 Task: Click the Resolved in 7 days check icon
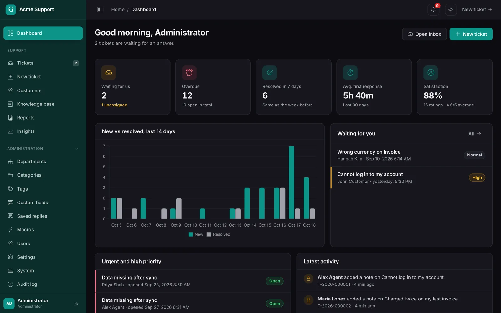(270, 73)
